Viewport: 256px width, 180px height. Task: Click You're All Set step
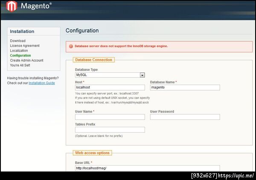[x=20, y=66]
